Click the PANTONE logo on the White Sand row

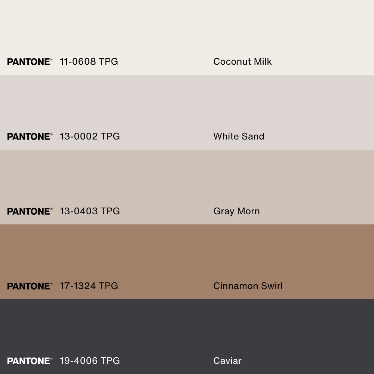click(30, 137)
